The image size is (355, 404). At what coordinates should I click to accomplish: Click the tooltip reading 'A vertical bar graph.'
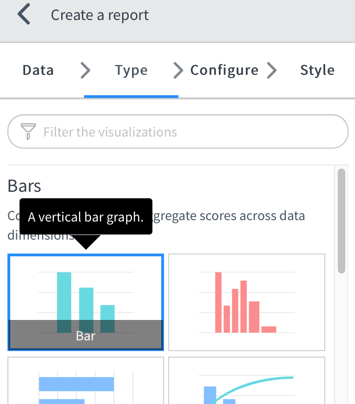click(85, 216)
